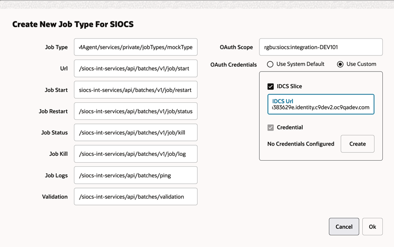Viewport: 394px width, 247px height.
Task: Click the 'Job Type' label
Action: click(x=56, y=47)
